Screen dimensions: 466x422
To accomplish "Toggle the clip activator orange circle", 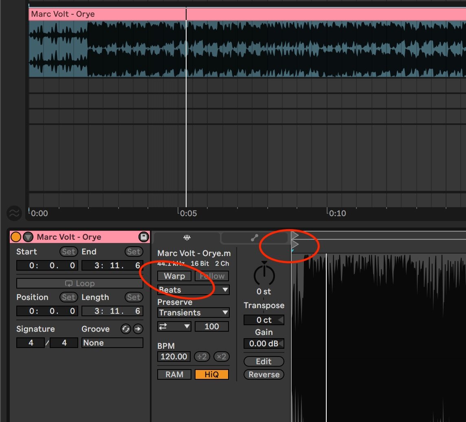I will click(x=16, y=237).
